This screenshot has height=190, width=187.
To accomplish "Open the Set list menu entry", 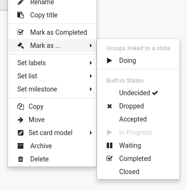I will tap(52, 76).
